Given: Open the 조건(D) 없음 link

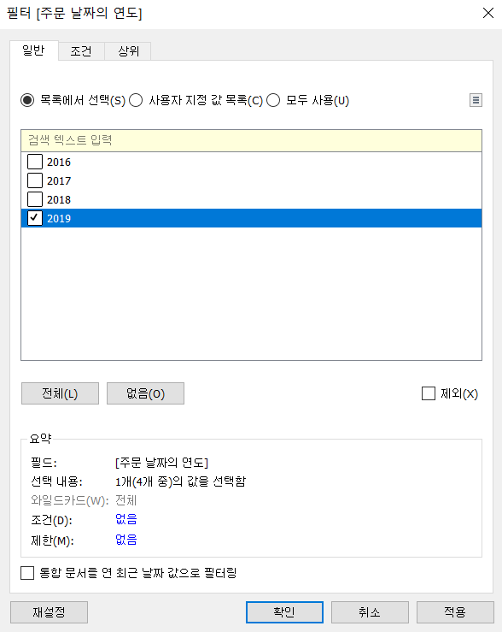Looking at the screenshot, I should (125, 519).
